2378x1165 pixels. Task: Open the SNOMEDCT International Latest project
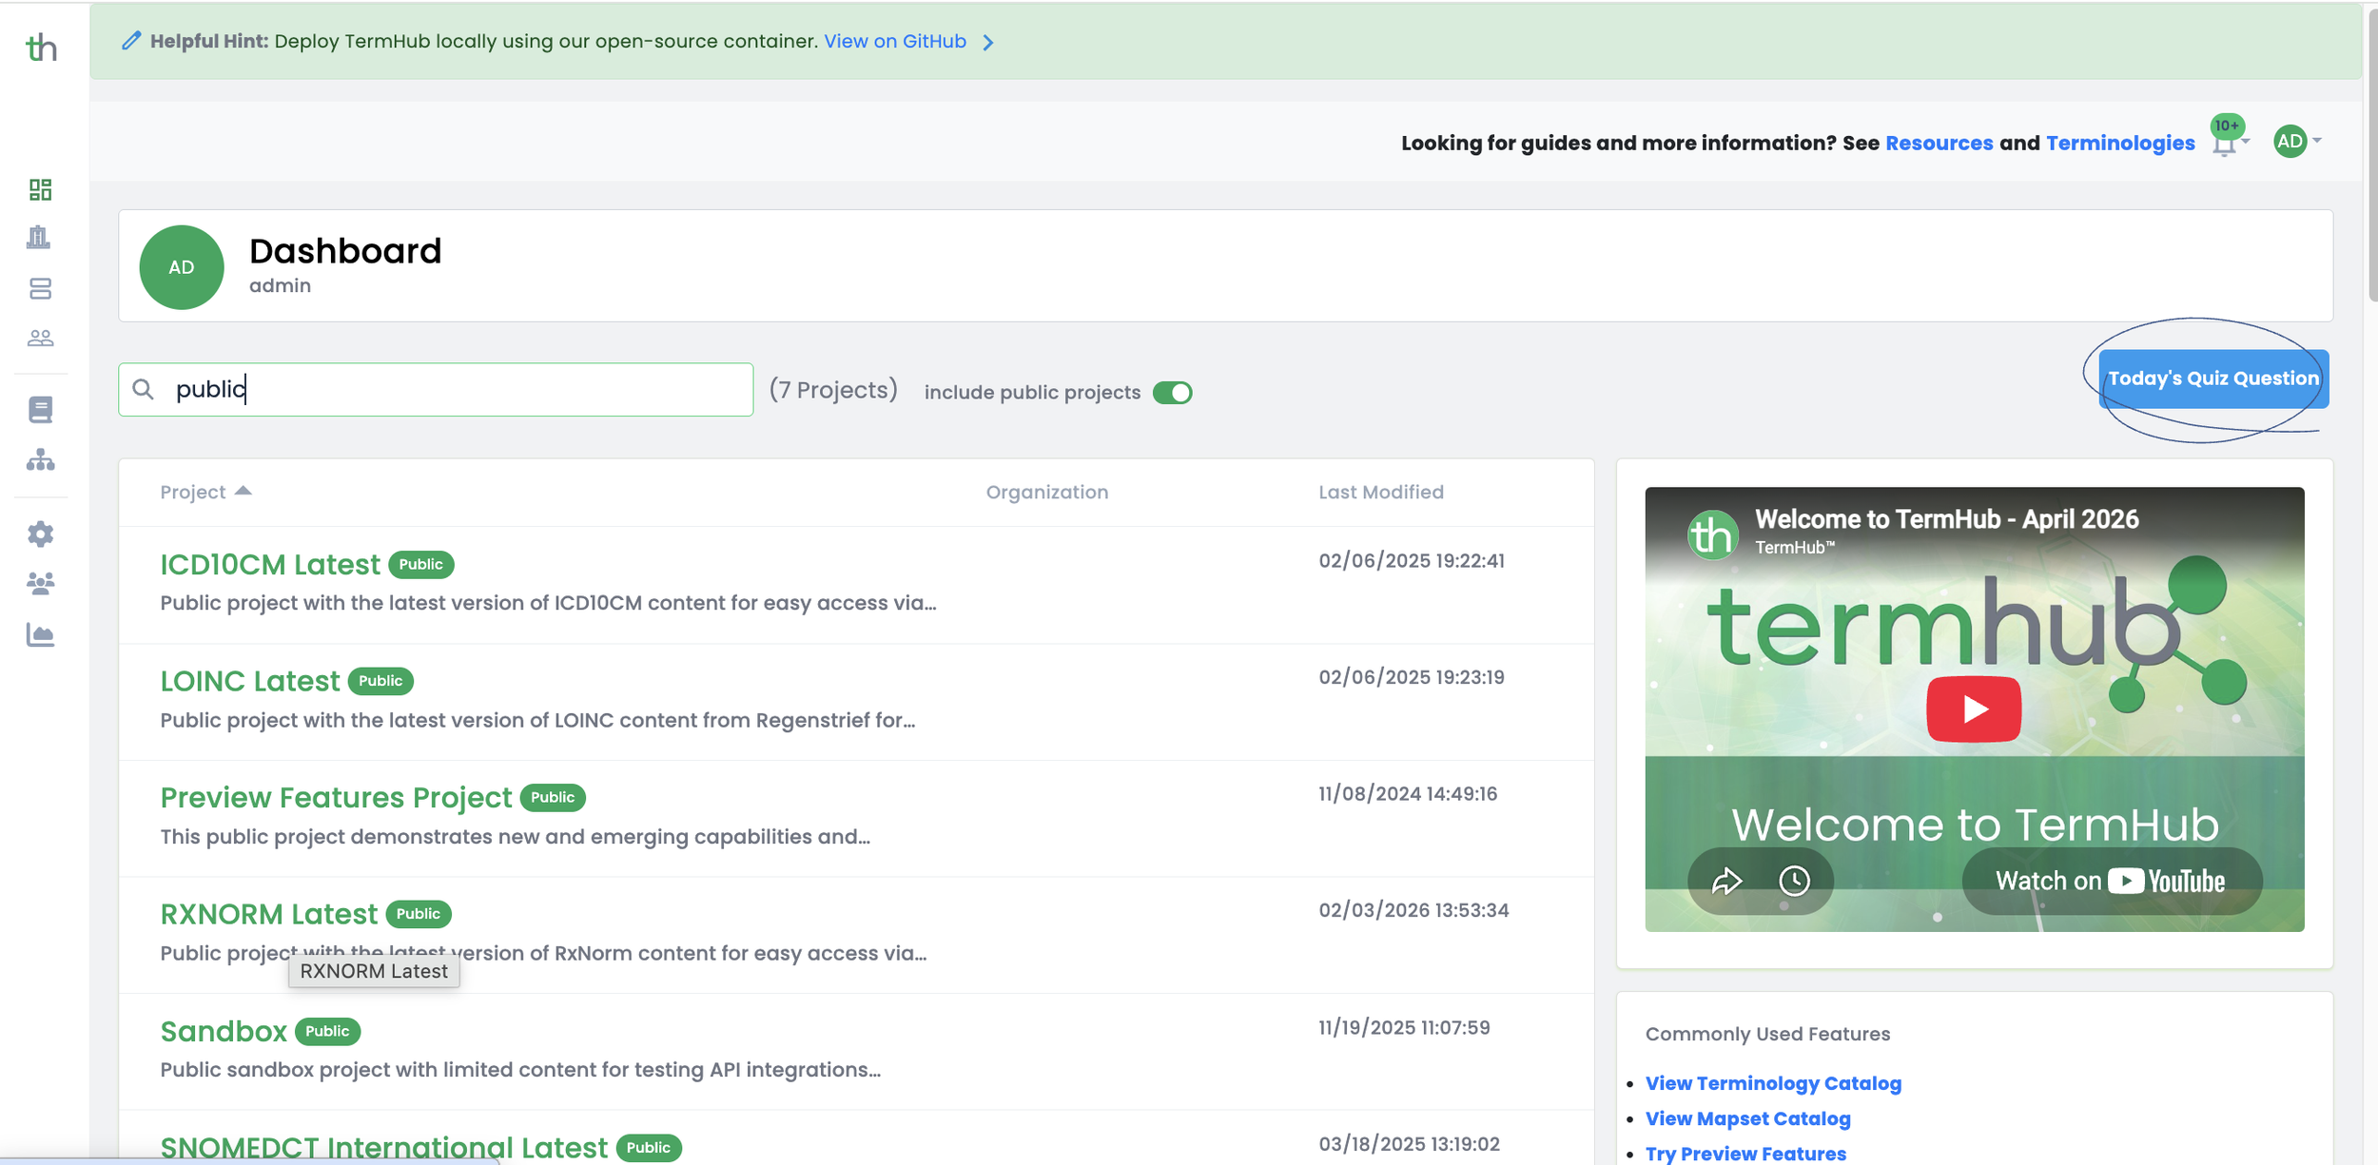coord(383,1147)
